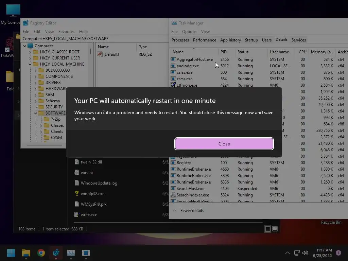Open File Explorer from the taskbar
The height and width of the screenshot is (261, 348).
pyautogui.click(x=26, y=253)
